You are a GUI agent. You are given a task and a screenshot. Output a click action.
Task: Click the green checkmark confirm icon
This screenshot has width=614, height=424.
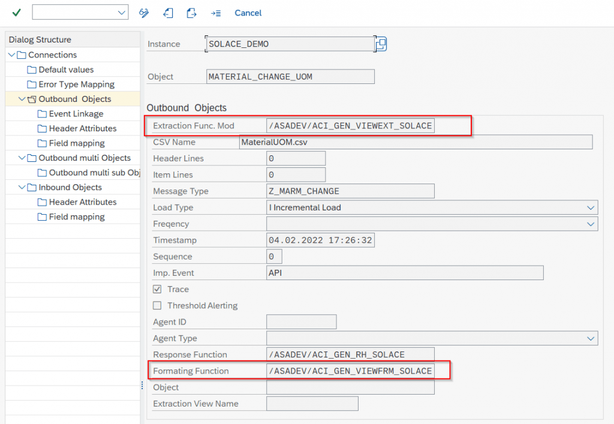(16, 12)
